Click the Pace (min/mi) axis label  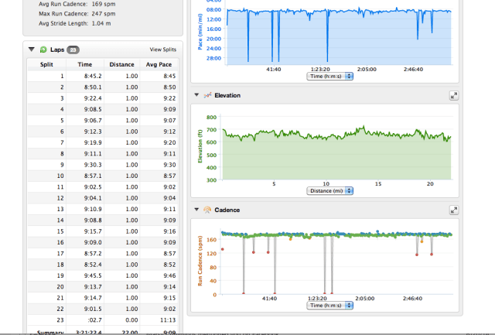pos(200,32)
